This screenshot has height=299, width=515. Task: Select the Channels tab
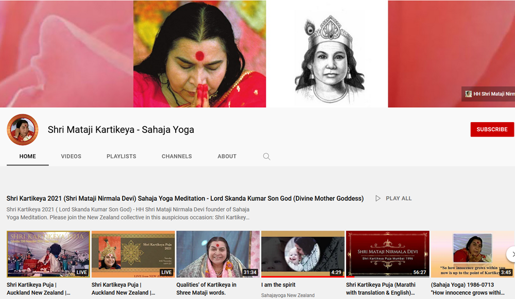point(177,156)
